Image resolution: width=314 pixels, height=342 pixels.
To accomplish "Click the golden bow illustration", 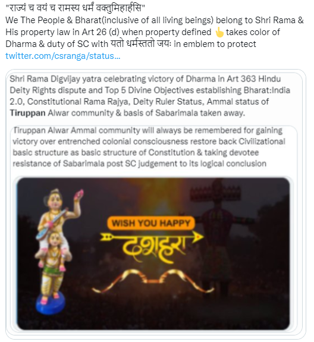I will [153, 280].
